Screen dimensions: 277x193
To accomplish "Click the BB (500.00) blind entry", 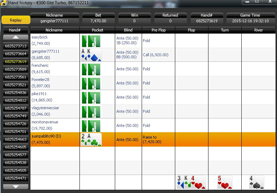I will [x=126, y=57].
